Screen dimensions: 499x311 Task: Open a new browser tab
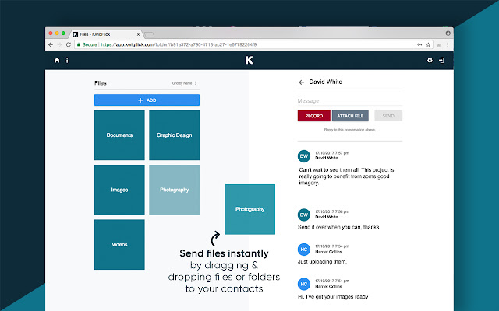pos(149,34)
